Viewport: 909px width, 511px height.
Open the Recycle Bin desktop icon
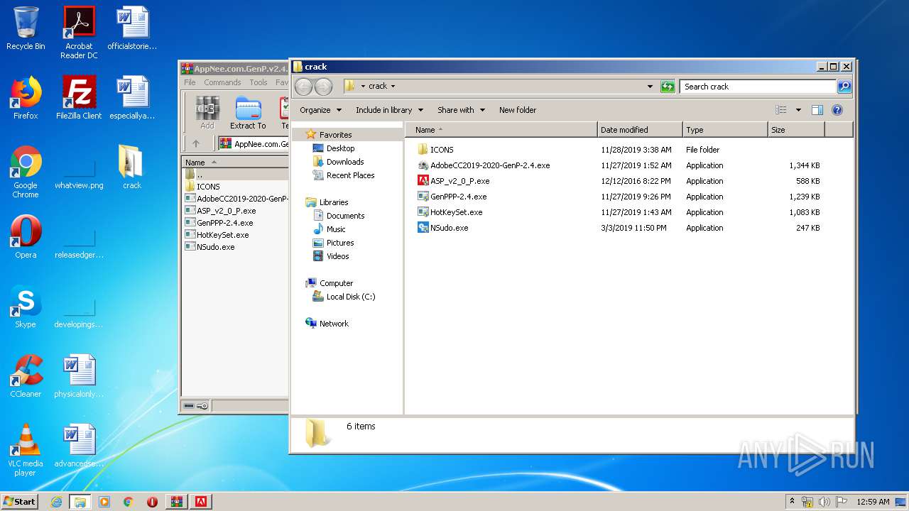coord(26,28)
